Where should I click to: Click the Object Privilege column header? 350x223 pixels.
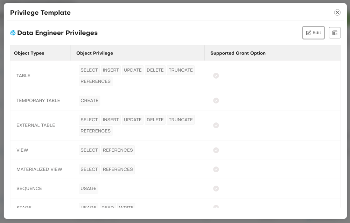click(94, 53)
